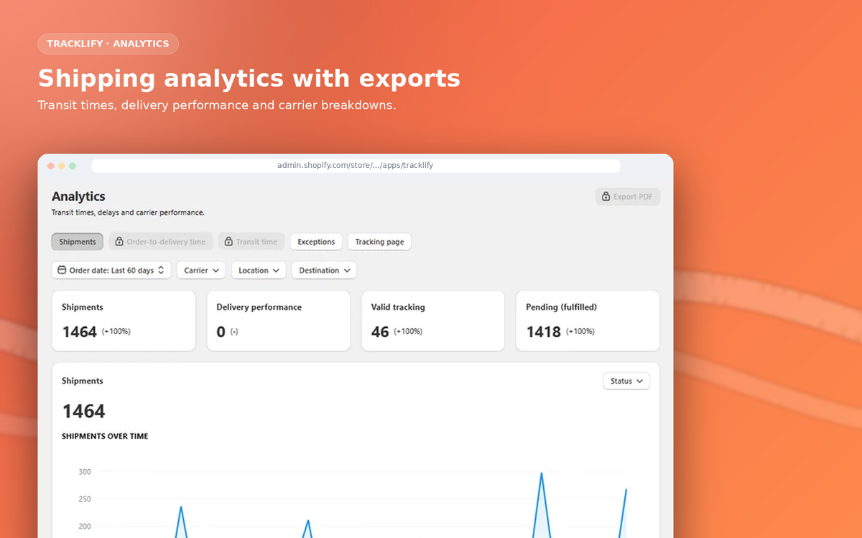The image size is (862, 538).
Task: Click the Valid tracking card showing 46
Action: click(433, 321)
